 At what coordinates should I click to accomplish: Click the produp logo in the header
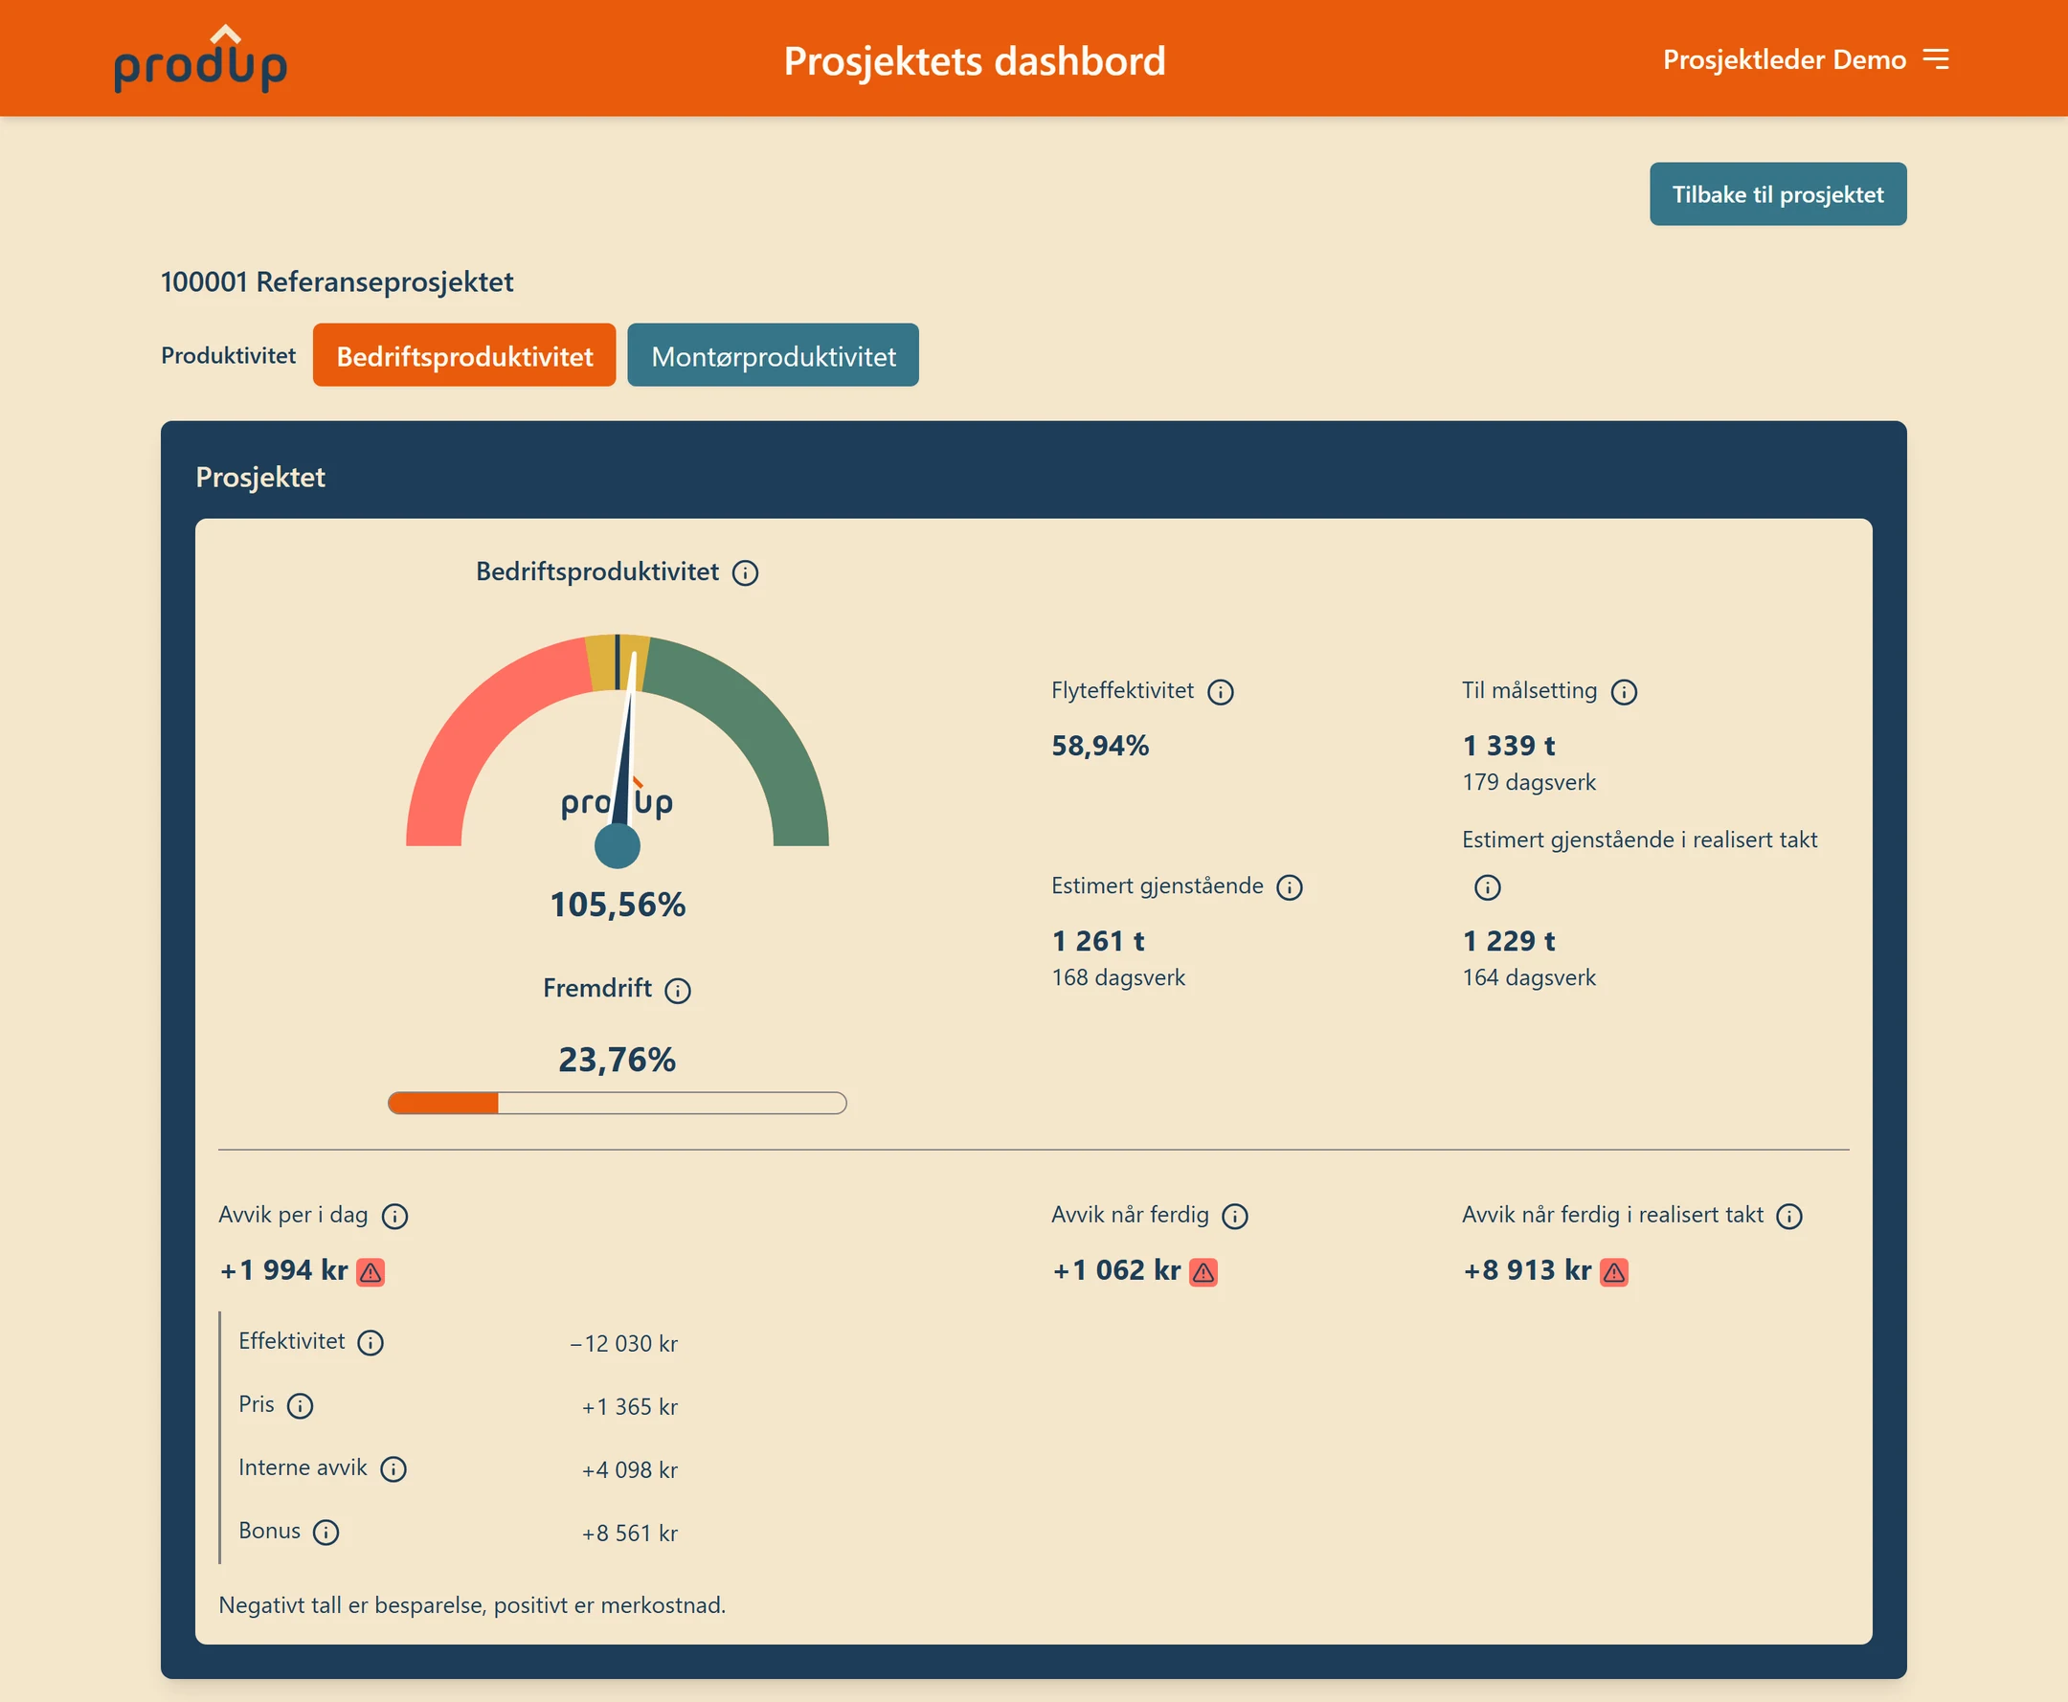pyautogui.click(x=201, y=59)
